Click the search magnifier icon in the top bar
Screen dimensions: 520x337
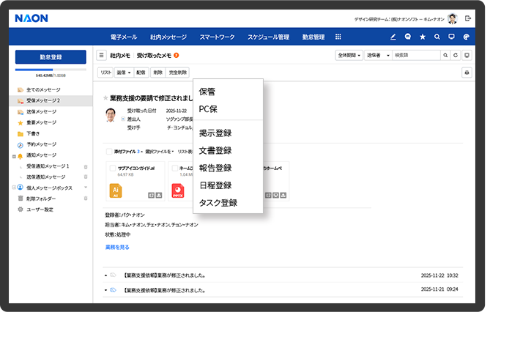[437, 37]
